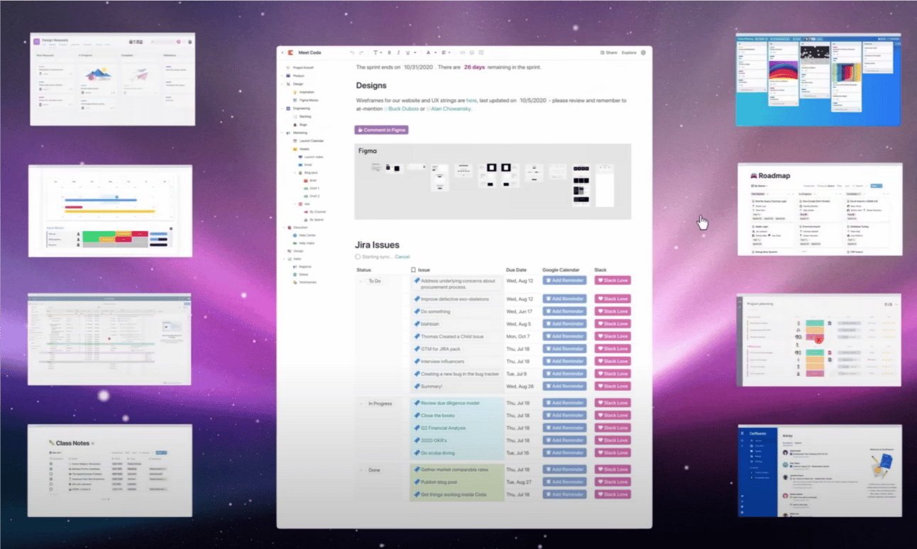Click the GTM for JIRA pack issue

click(x=440, y=349)
